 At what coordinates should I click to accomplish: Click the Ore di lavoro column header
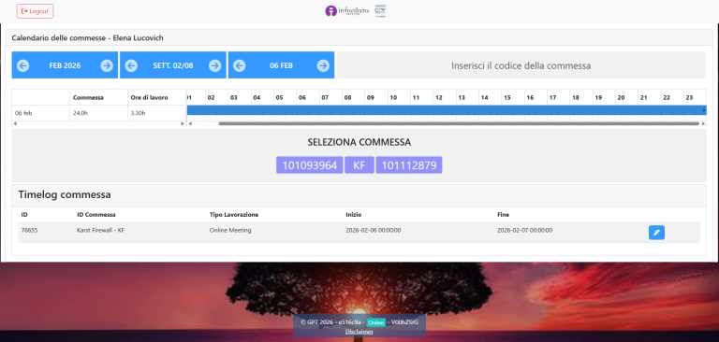click(x=150, y=97)
